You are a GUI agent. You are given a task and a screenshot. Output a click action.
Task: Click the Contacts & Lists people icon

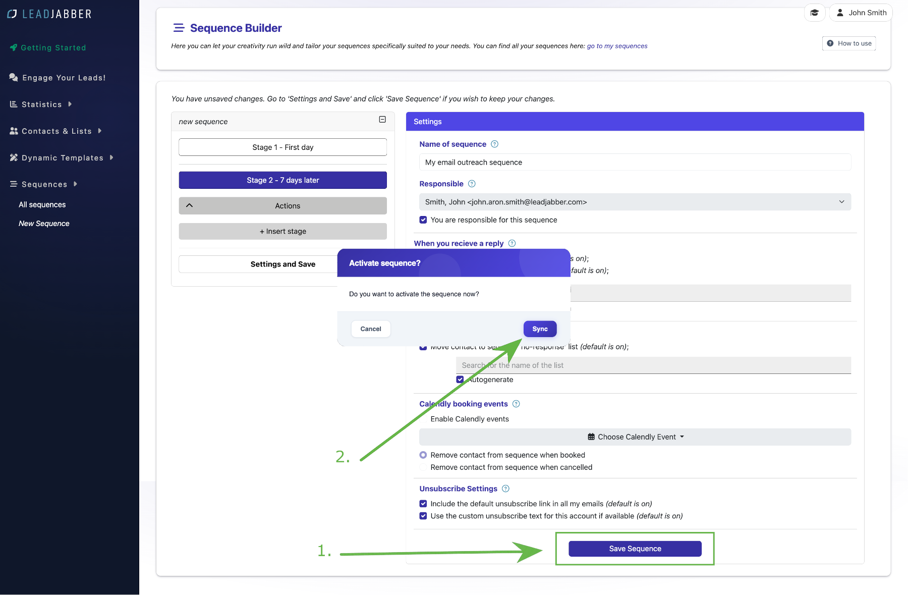click(14, 131)
